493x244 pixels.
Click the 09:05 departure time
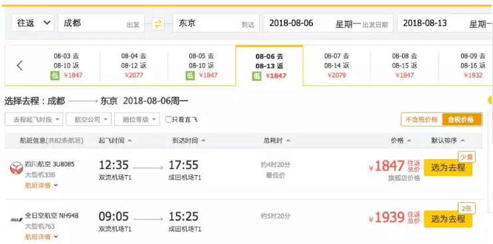tap(114, 216)
